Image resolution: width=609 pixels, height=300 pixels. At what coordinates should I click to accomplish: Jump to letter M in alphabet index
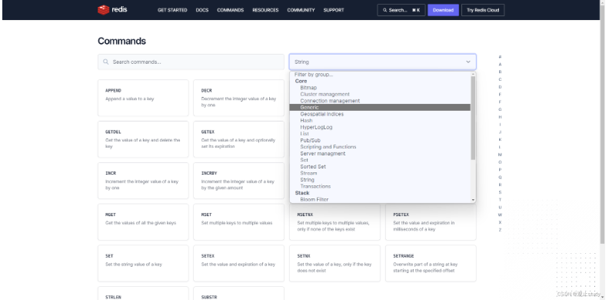(500, 155)
